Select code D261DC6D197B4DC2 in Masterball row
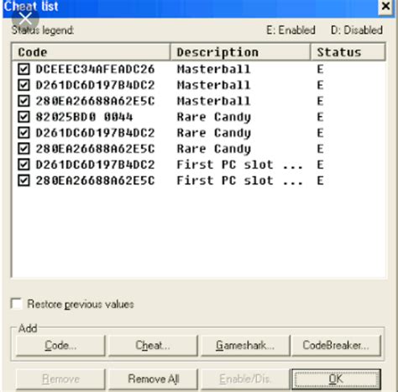This screenshot has width=398, height=392. (x=95, y=85)
